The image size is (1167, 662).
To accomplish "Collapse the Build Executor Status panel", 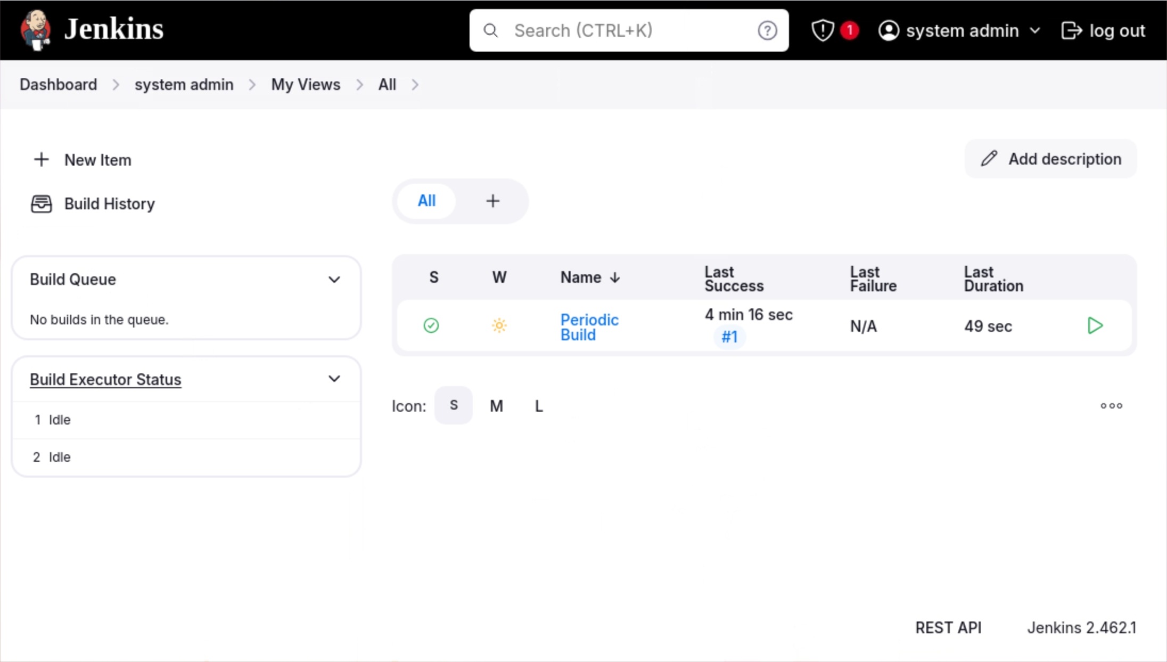I will (x=334, y=379).
